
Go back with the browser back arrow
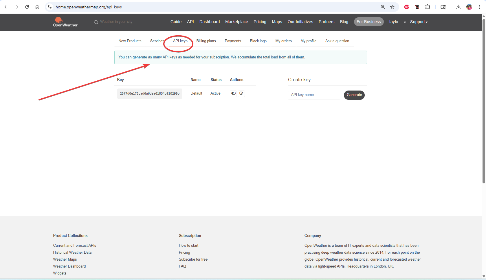tap(6, 7)
